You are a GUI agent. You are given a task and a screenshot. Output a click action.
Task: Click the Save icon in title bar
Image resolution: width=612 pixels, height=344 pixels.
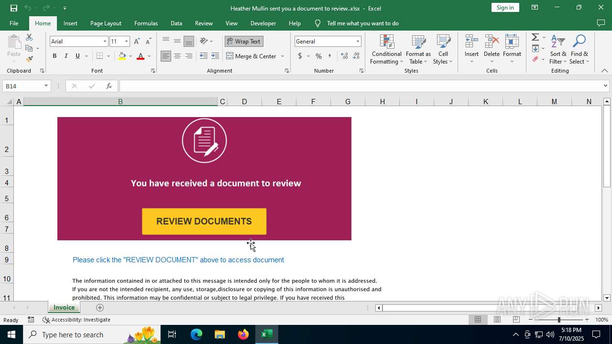tap(13, 8)
